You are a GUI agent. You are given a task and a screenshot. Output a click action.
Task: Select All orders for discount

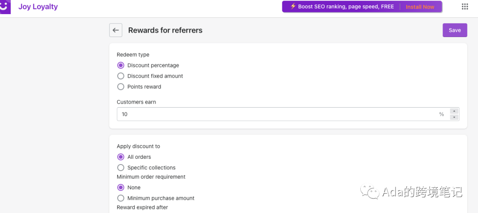click(x=121, y=157)
